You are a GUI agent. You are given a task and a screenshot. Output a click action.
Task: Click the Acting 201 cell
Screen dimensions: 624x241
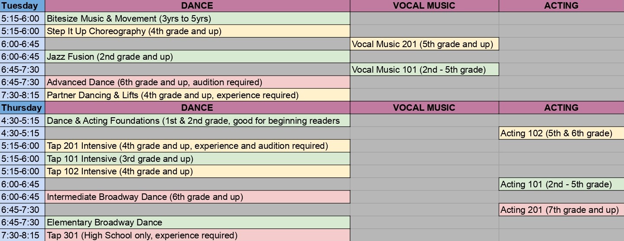point(562,210)
